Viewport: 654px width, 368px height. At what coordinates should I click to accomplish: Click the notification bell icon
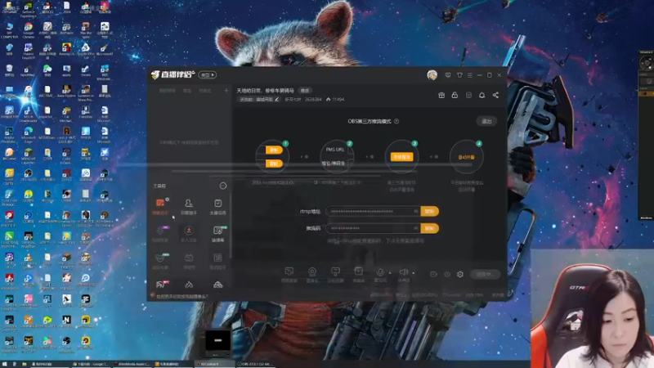(x=482, y=96)
